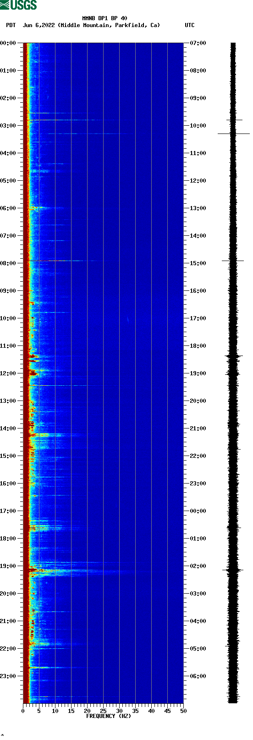Image resolution: width=253 pixels, height=740 pixels.
Task: Click the seismogram spike near 15:00 UTC
Action: click(233, 261)
